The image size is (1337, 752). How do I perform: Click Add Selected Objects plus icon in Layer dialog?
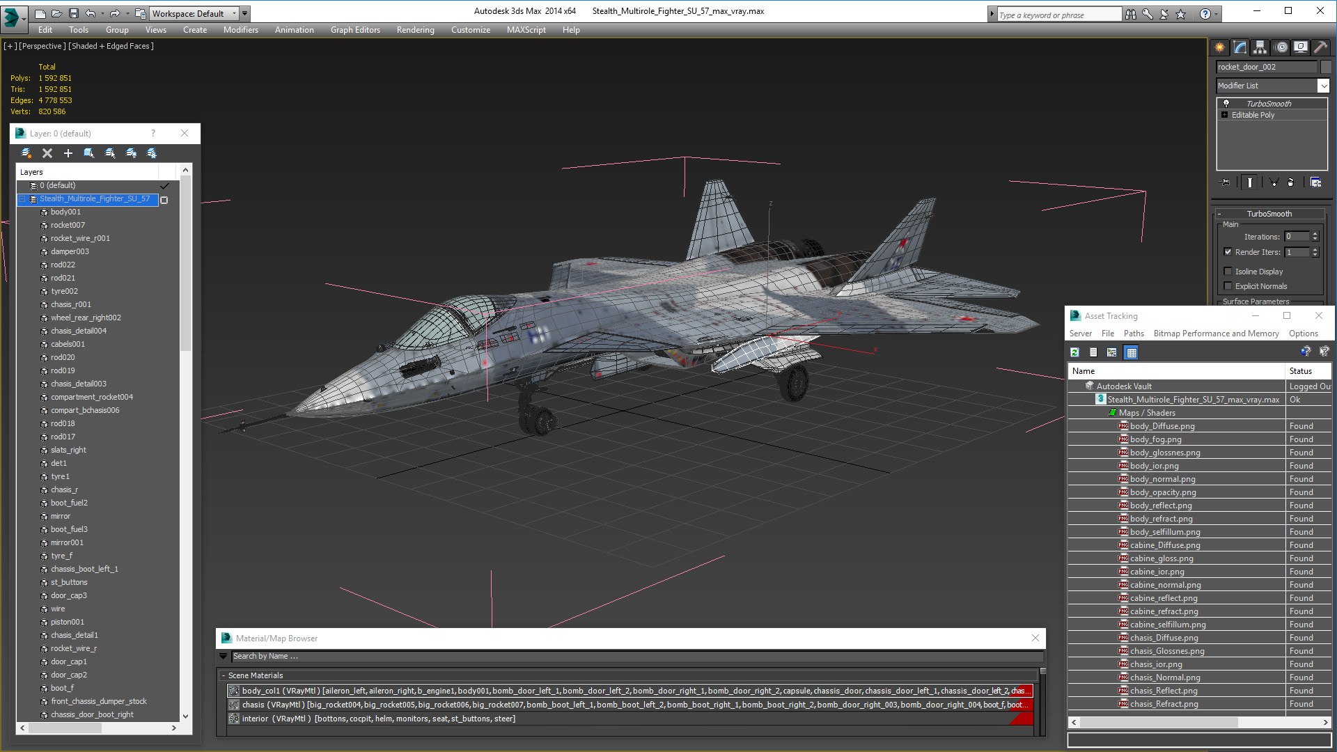68,153
